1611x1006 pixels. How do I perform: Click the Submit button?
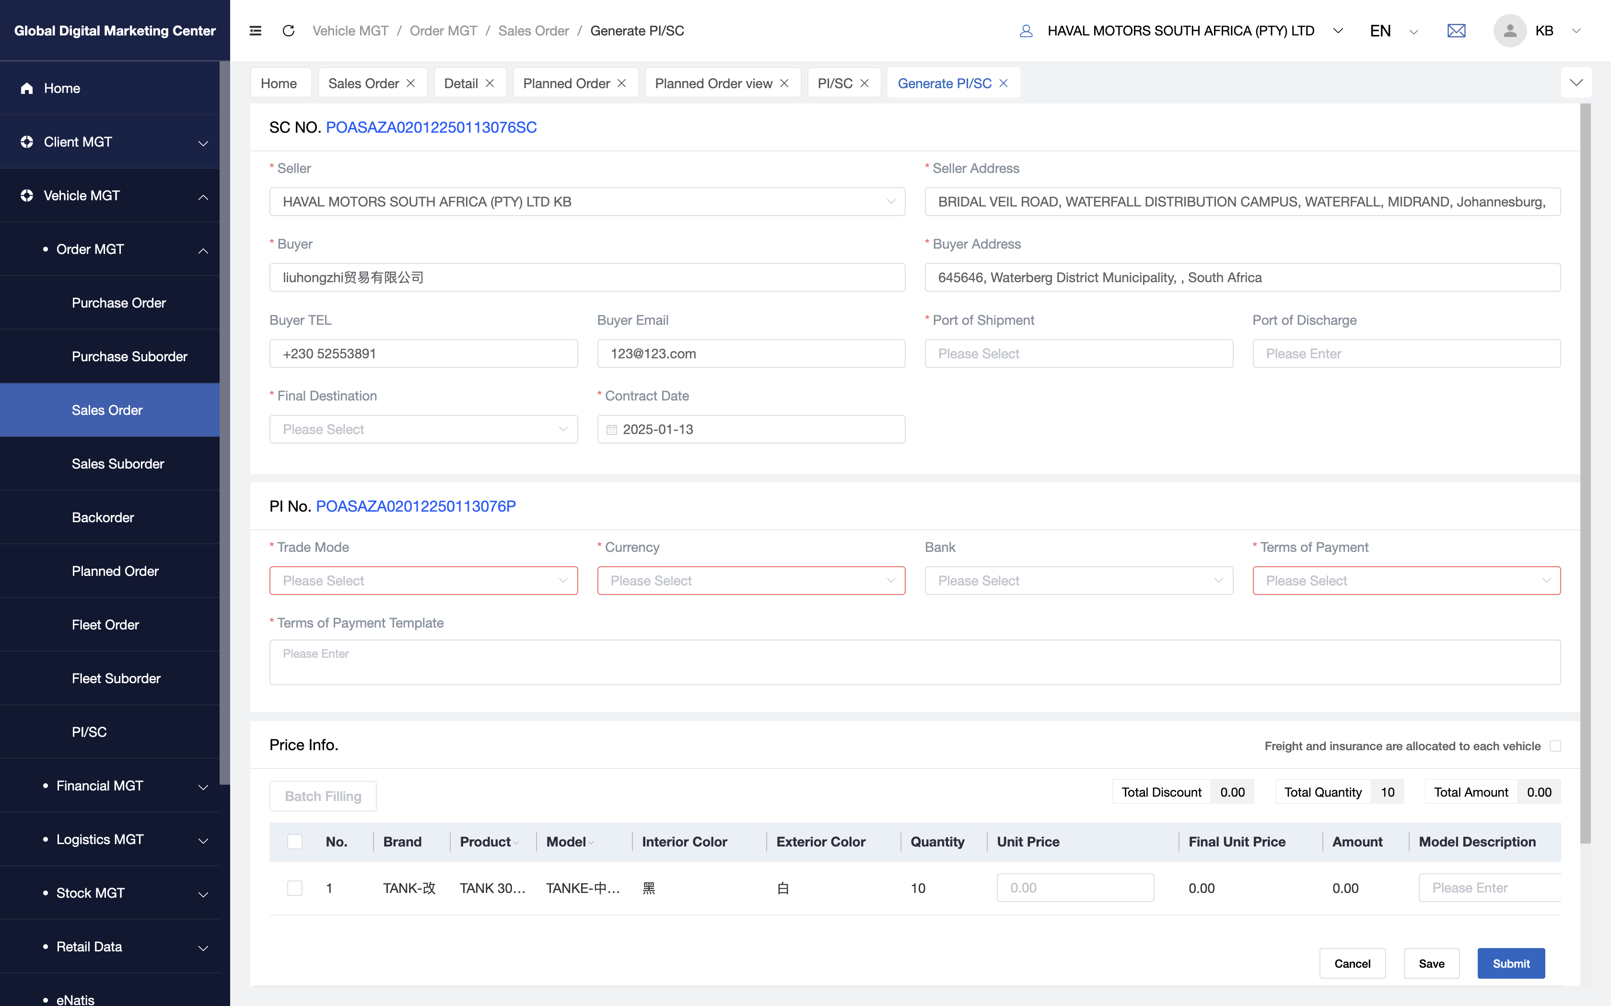pyautogui.click(x=1510, y=963)
